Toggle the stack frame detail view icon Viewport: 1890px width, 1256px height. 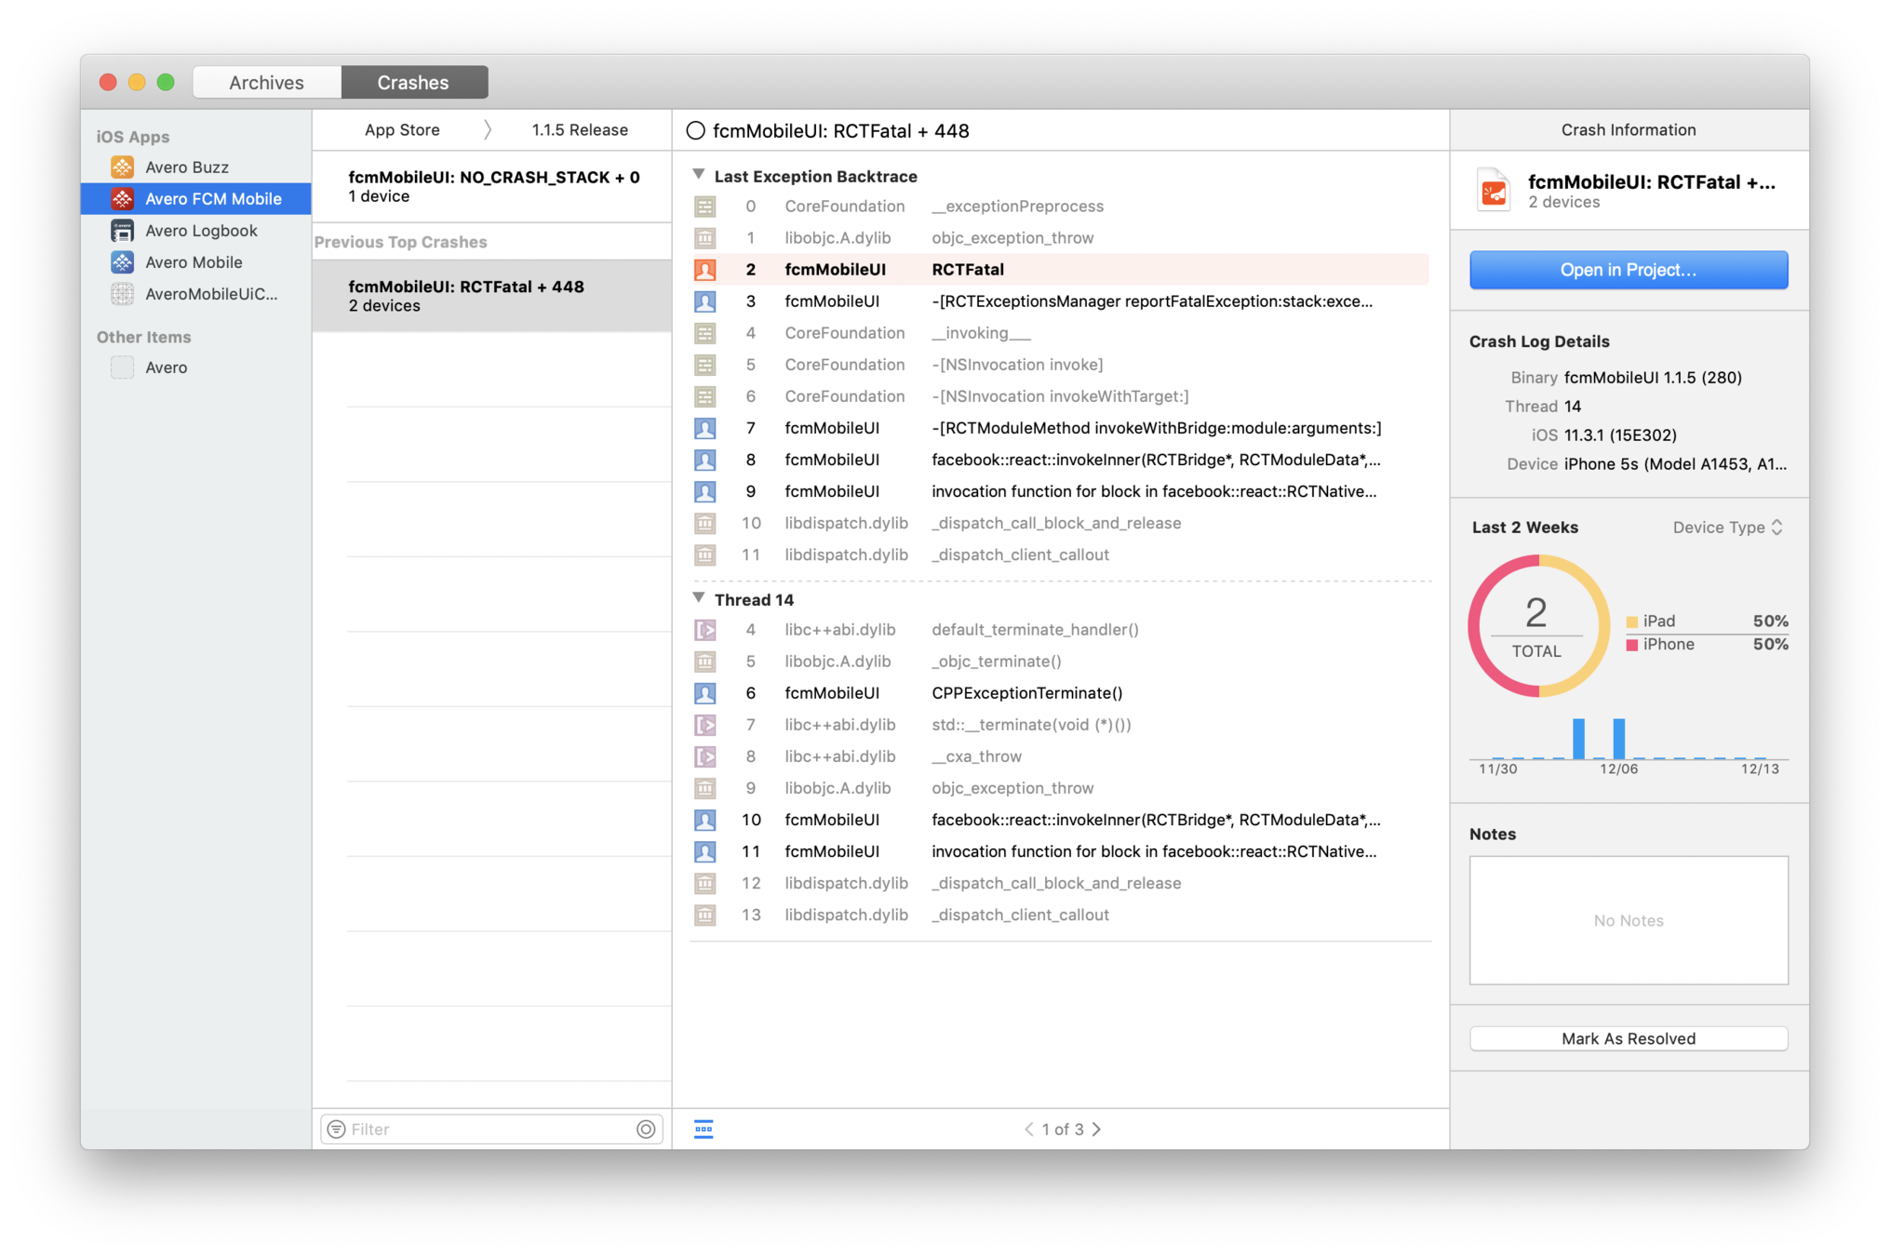[704, 1129]
